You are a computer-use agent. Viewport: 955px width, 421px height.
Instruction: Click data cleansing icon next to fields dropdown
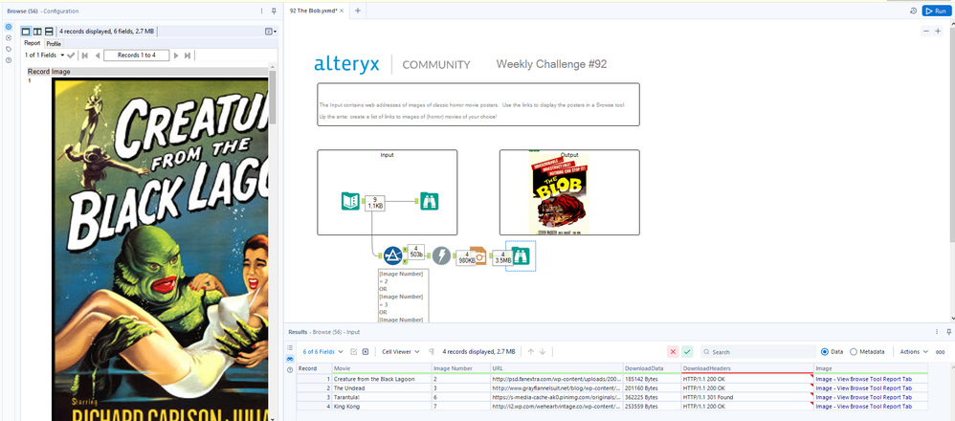353,351
